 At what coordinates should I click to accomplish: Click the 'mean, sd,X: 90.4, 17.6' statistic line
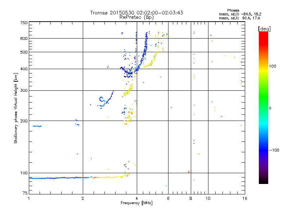[239, 18]
